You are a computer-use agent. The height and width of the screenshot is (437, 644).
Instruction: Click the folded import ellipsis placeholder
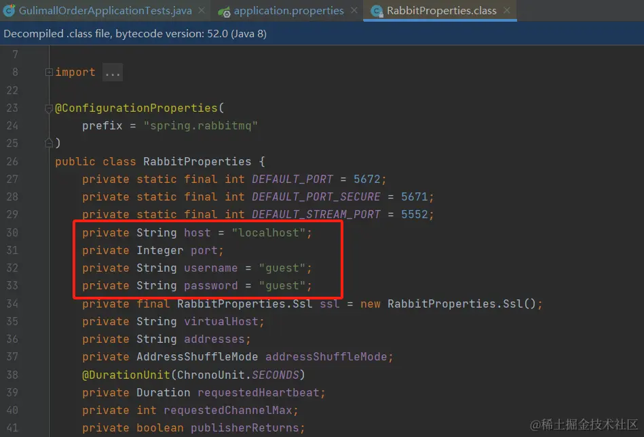coord(112,72)
